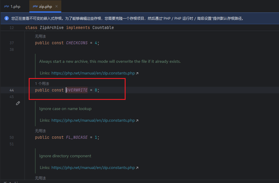The image size is (279, 183).
Task: Click line number 44 in the gutter
Action: 12,90
